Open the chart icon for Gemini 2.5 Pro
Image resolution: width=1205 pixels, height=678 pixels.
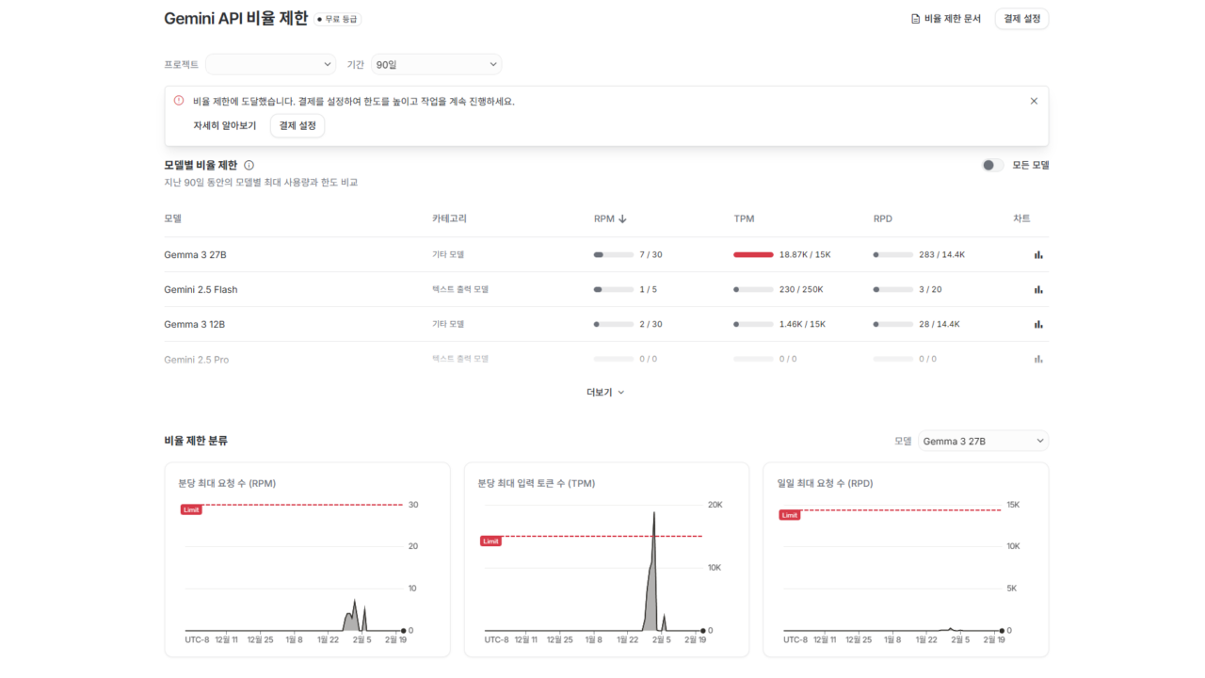pyautogui.click(x=1038, y=359)
